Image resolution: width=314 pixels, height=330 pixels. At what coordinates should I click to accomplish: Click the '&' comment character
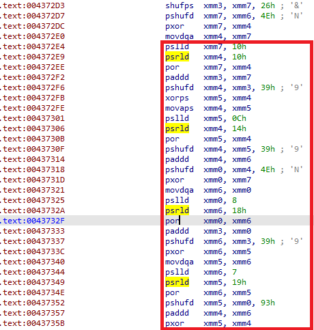tap(296, 5)
